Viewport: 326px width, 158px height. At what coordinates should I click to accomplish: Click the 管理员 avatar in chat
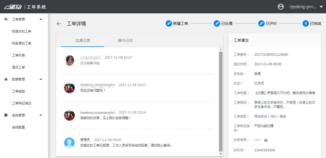(x=69, y=143)
